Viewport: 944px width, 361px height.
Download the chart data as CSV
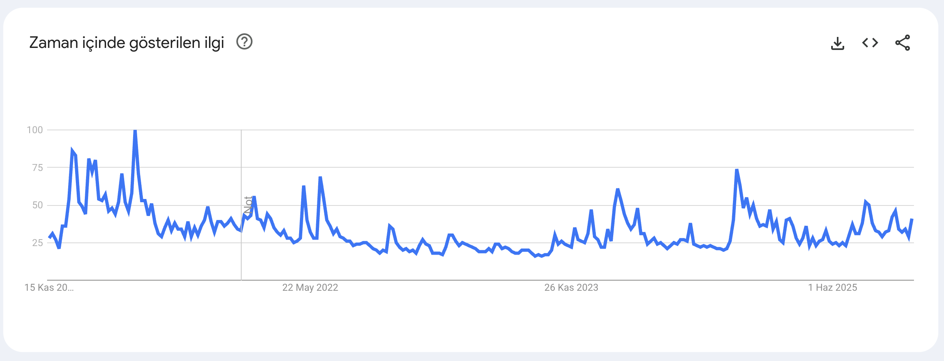click(x=837, y=43)
